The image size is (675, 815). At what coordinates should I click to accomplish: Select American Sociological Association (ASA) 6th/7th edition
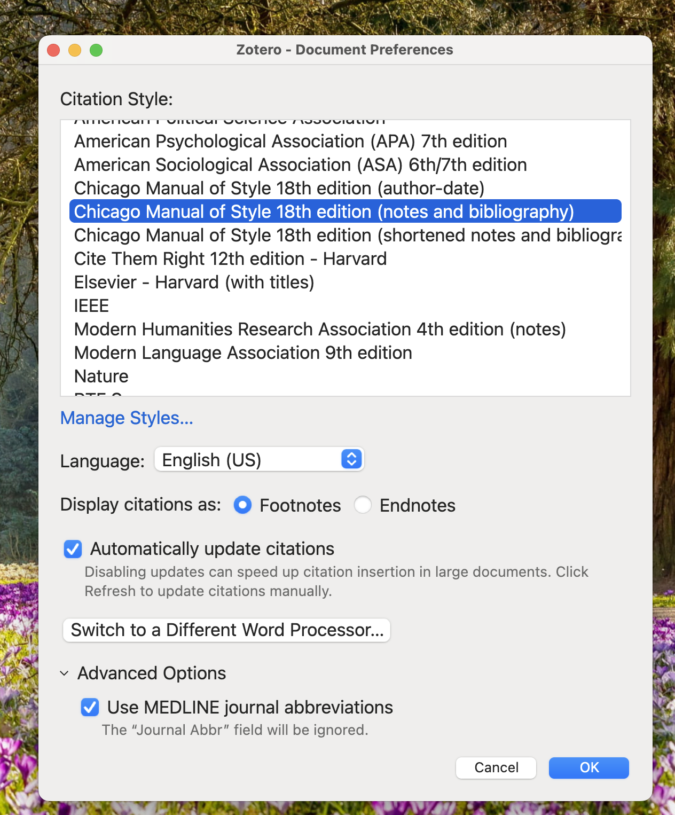(x=346, y=165)
